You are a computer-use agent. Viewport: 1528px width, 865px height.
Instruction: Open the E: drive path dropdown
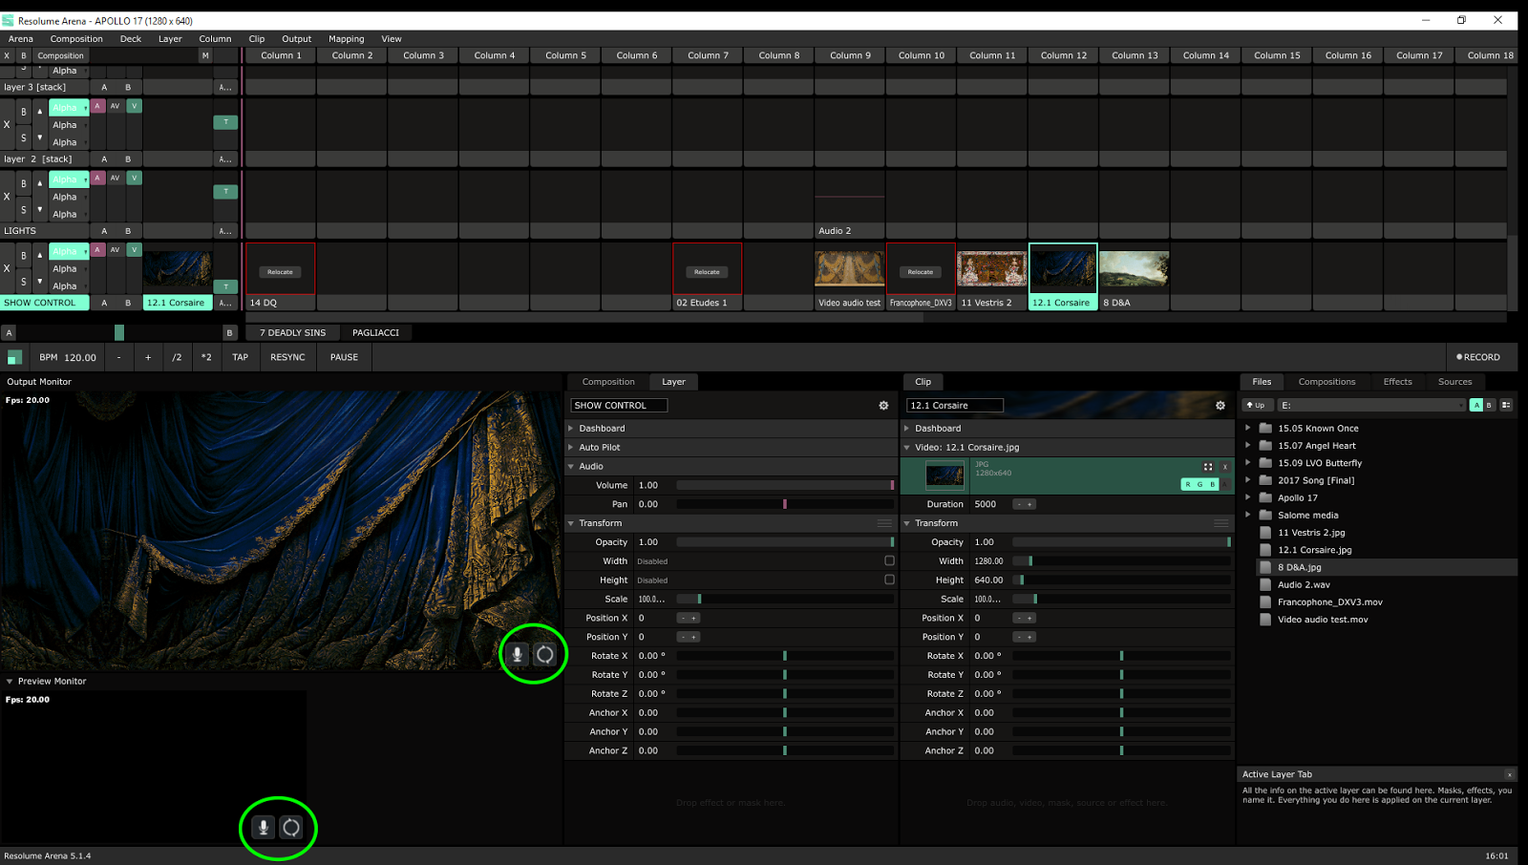(1370, 406)
